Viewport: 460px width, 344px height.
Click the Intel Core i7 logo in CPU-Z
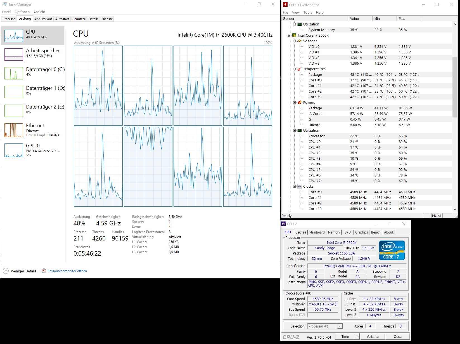392,250
